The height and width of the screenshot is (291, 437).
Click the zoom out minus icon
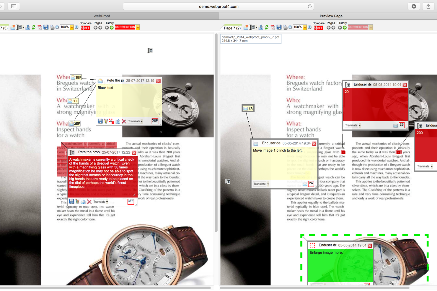[x=57, y=27]
